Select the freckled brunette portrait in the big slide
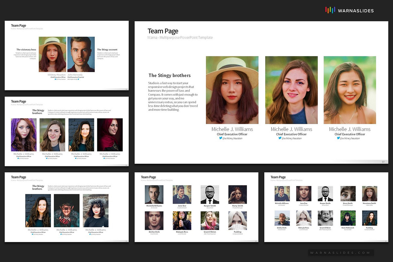This screenshot has height=262, width=393. click(x=291, y=90)
